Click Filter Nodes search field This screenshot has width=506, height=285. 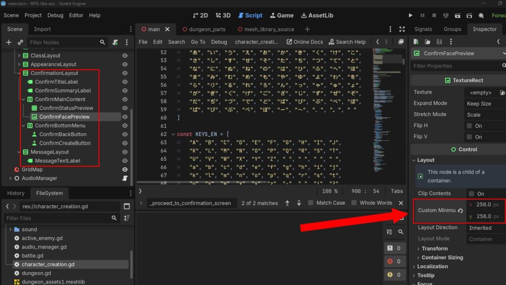tap(67, 42)
